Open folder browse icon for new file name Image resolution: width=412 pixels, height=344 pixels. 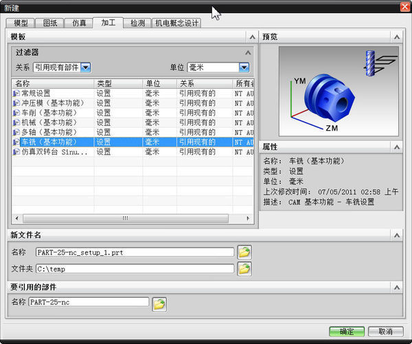coord(244,252)
